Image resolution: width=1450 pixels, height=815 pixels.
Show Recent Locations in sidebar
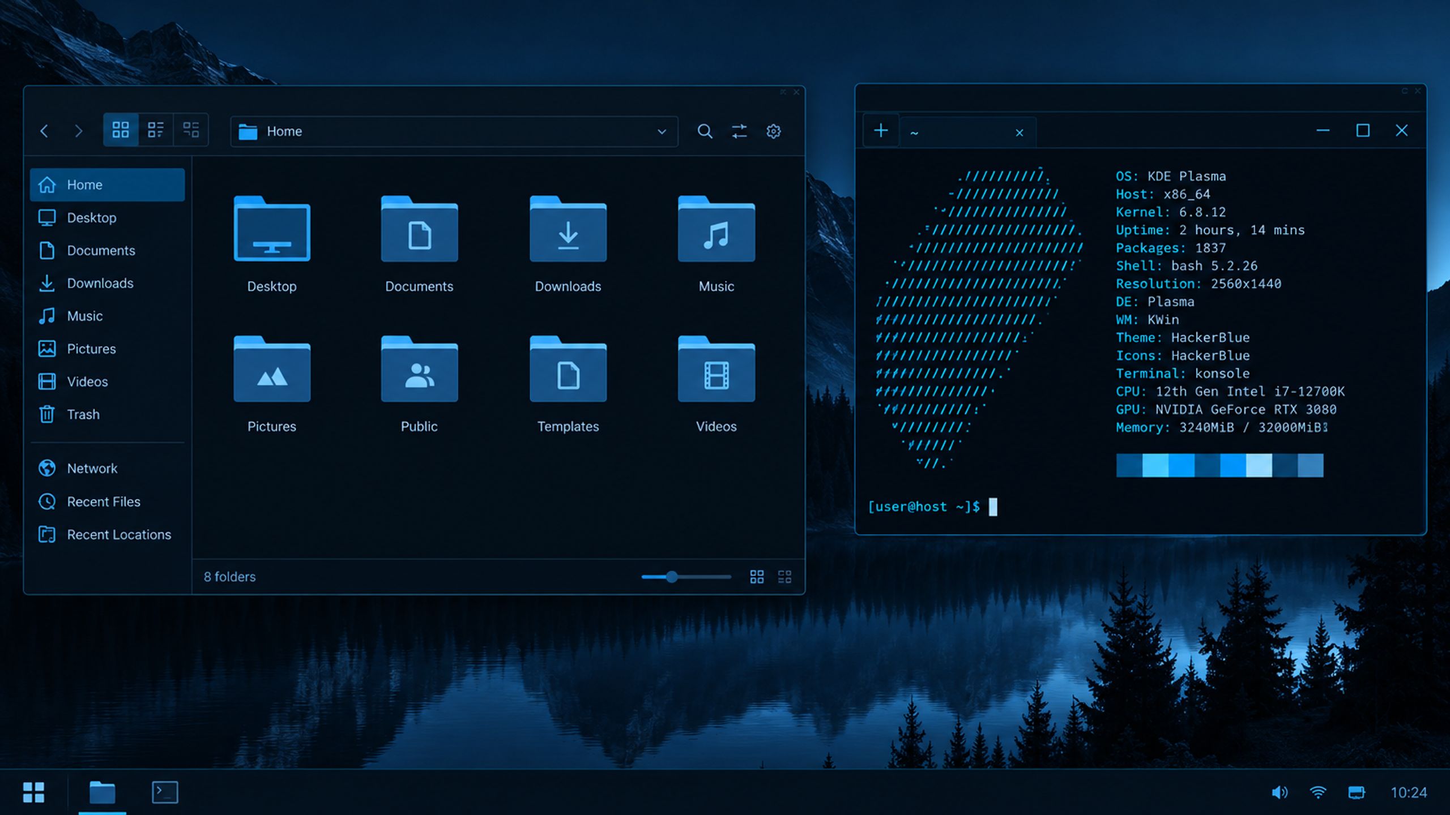107,534
